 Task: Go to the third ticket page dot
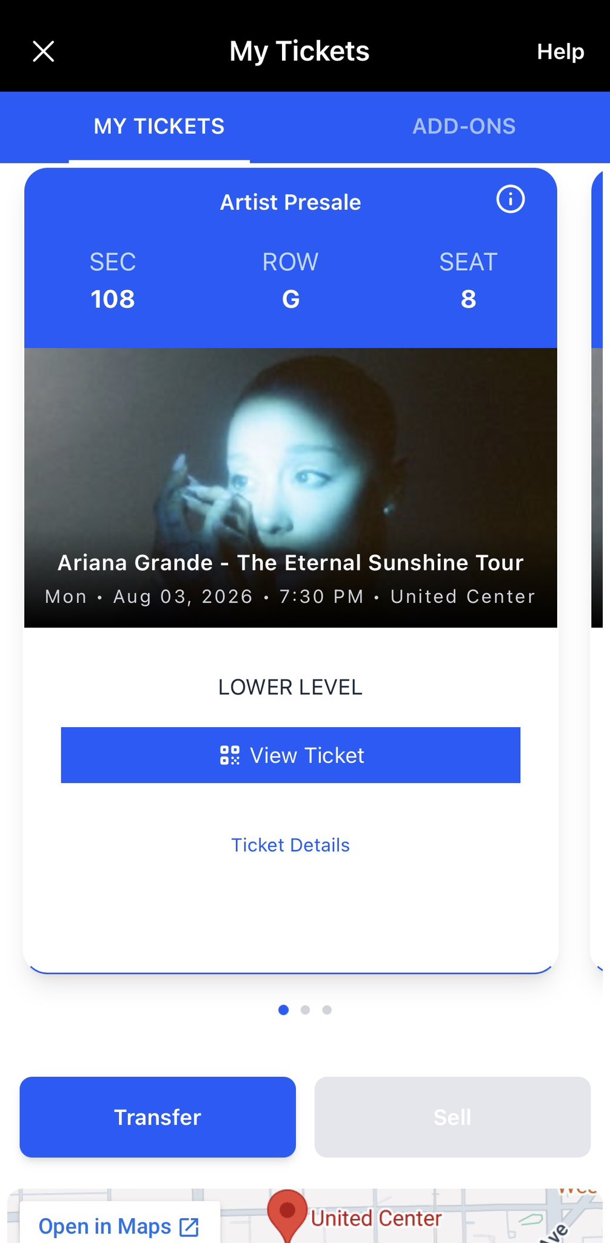coord(327,1010)
